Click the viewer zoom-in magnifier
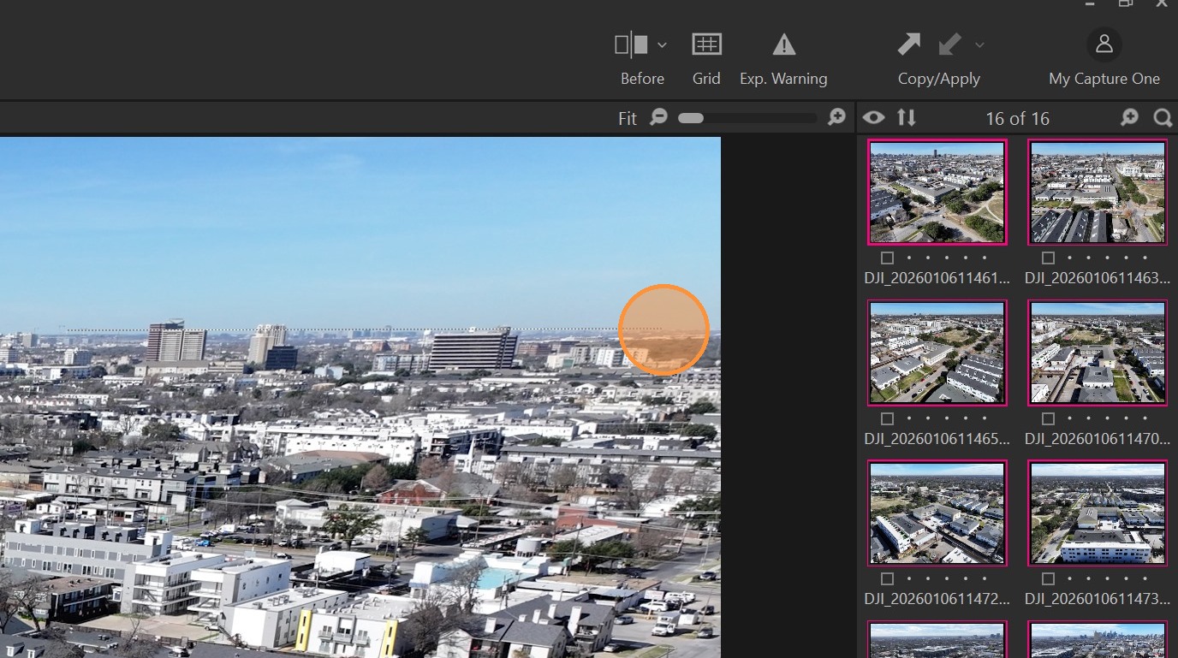The width and height of the screenshot is (1178, 658). (837, 117)
